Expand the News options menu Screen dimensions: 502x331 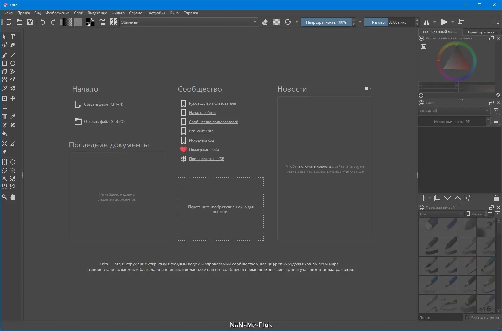click(x=368, y=88)
